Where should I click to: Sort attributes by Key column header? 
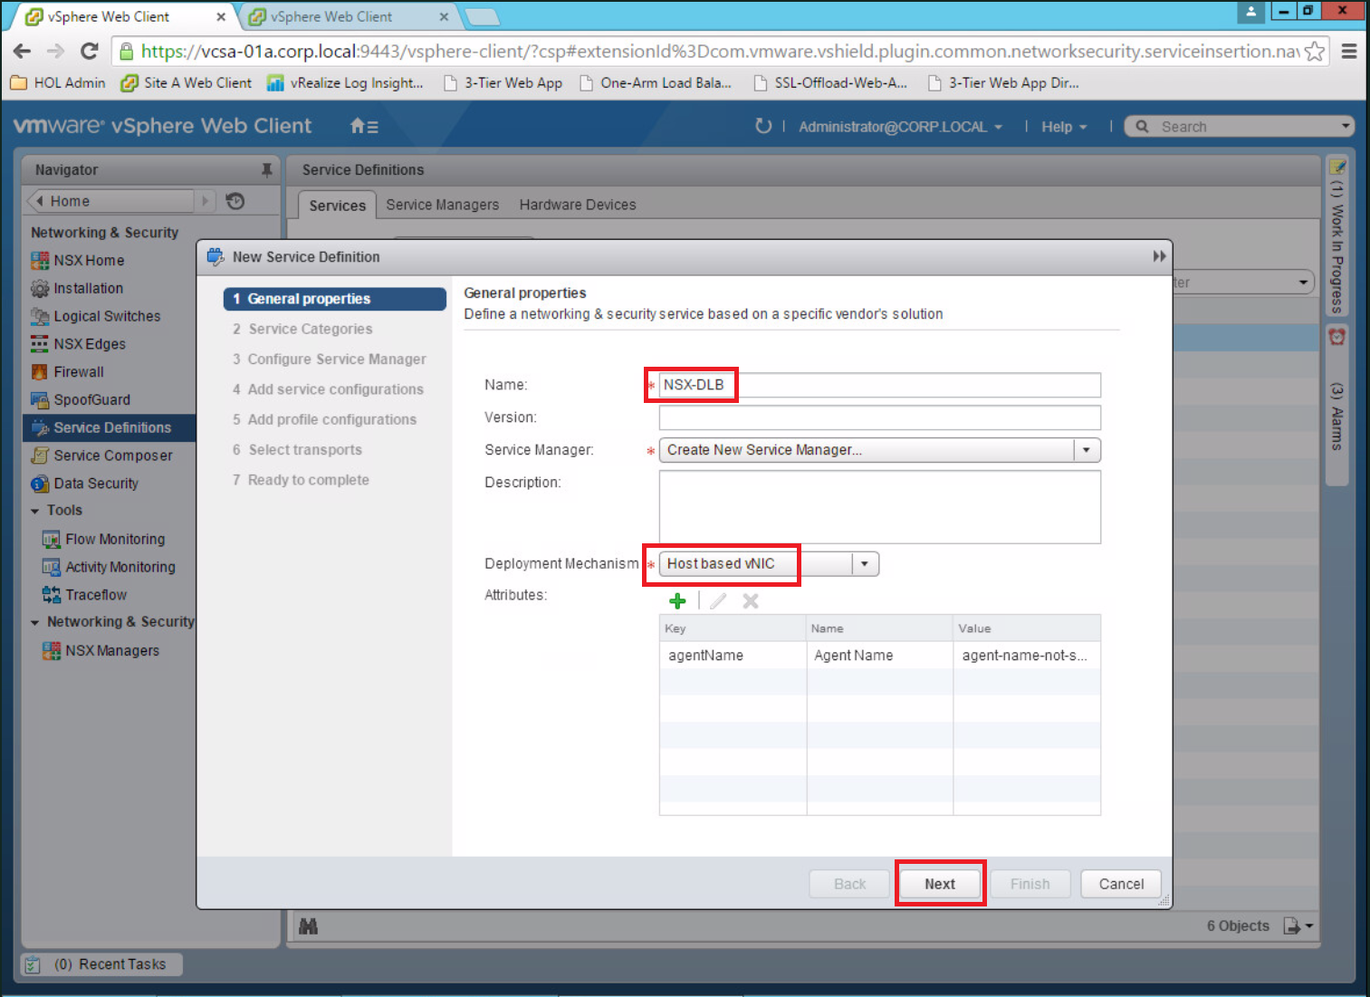(733, 628)
